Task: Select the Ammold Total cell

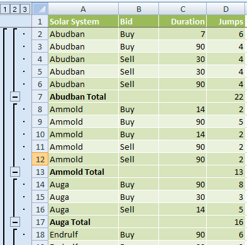Action: tap(84, 172)
